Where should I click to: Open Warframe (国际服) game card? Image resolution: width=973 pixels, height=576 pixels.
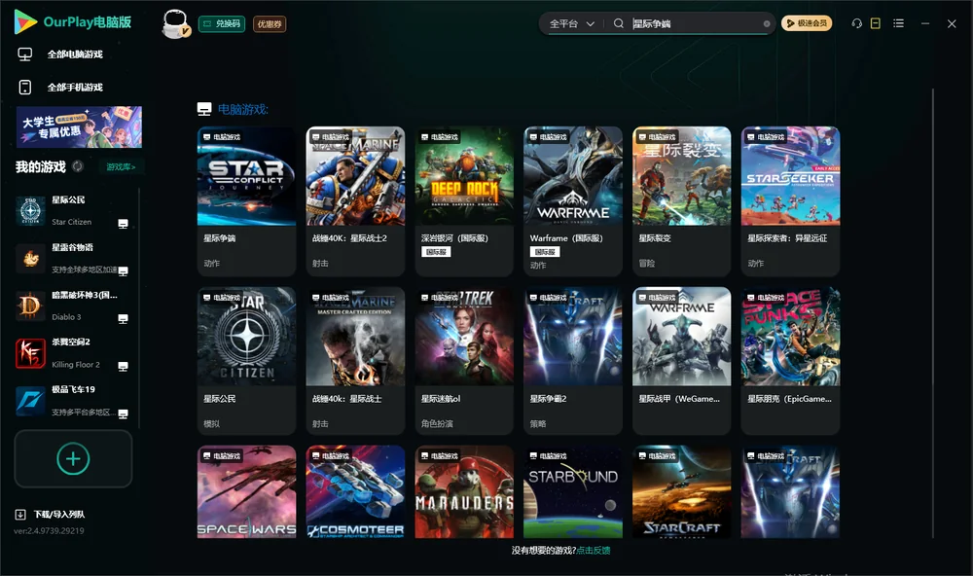(573, 201)
